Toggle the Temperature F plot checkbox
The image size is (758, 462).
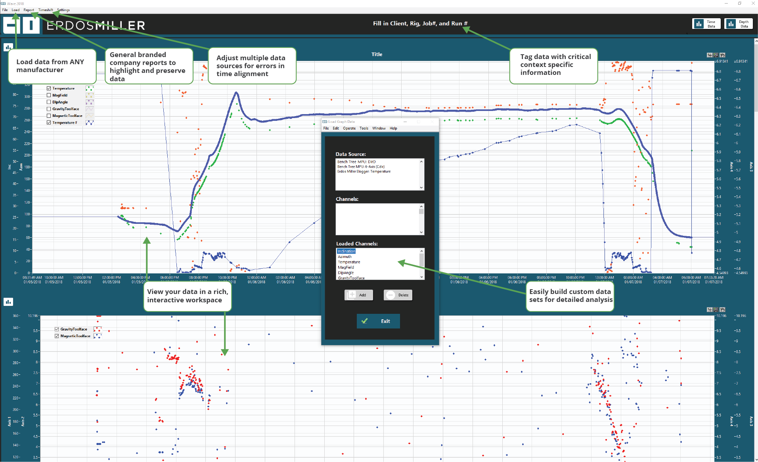pyautogui.click(x=49, y=122)
